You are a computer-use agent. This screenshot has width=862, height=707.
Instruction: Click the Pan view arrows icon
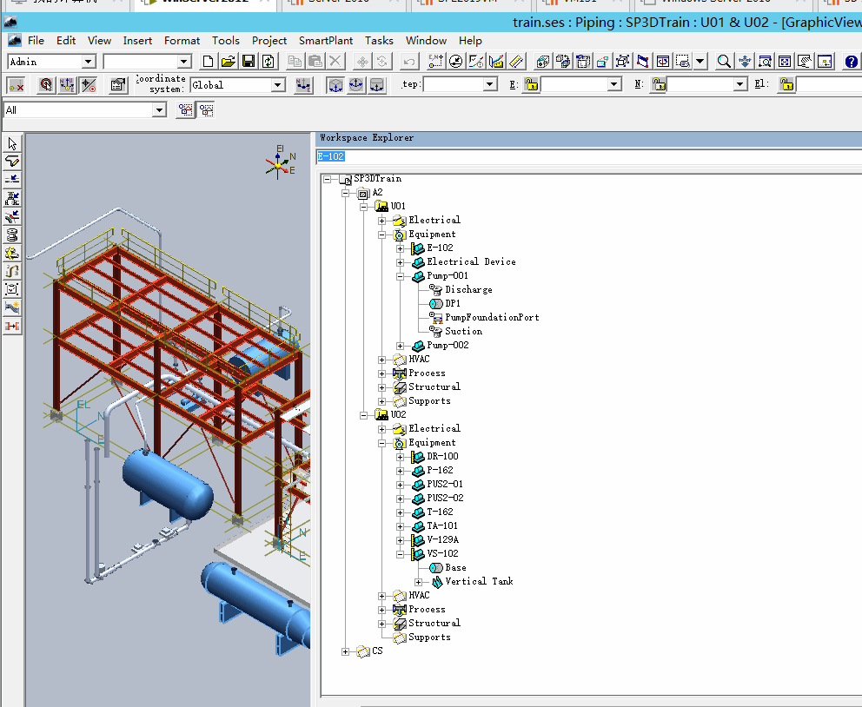click(x=745, y=62)
